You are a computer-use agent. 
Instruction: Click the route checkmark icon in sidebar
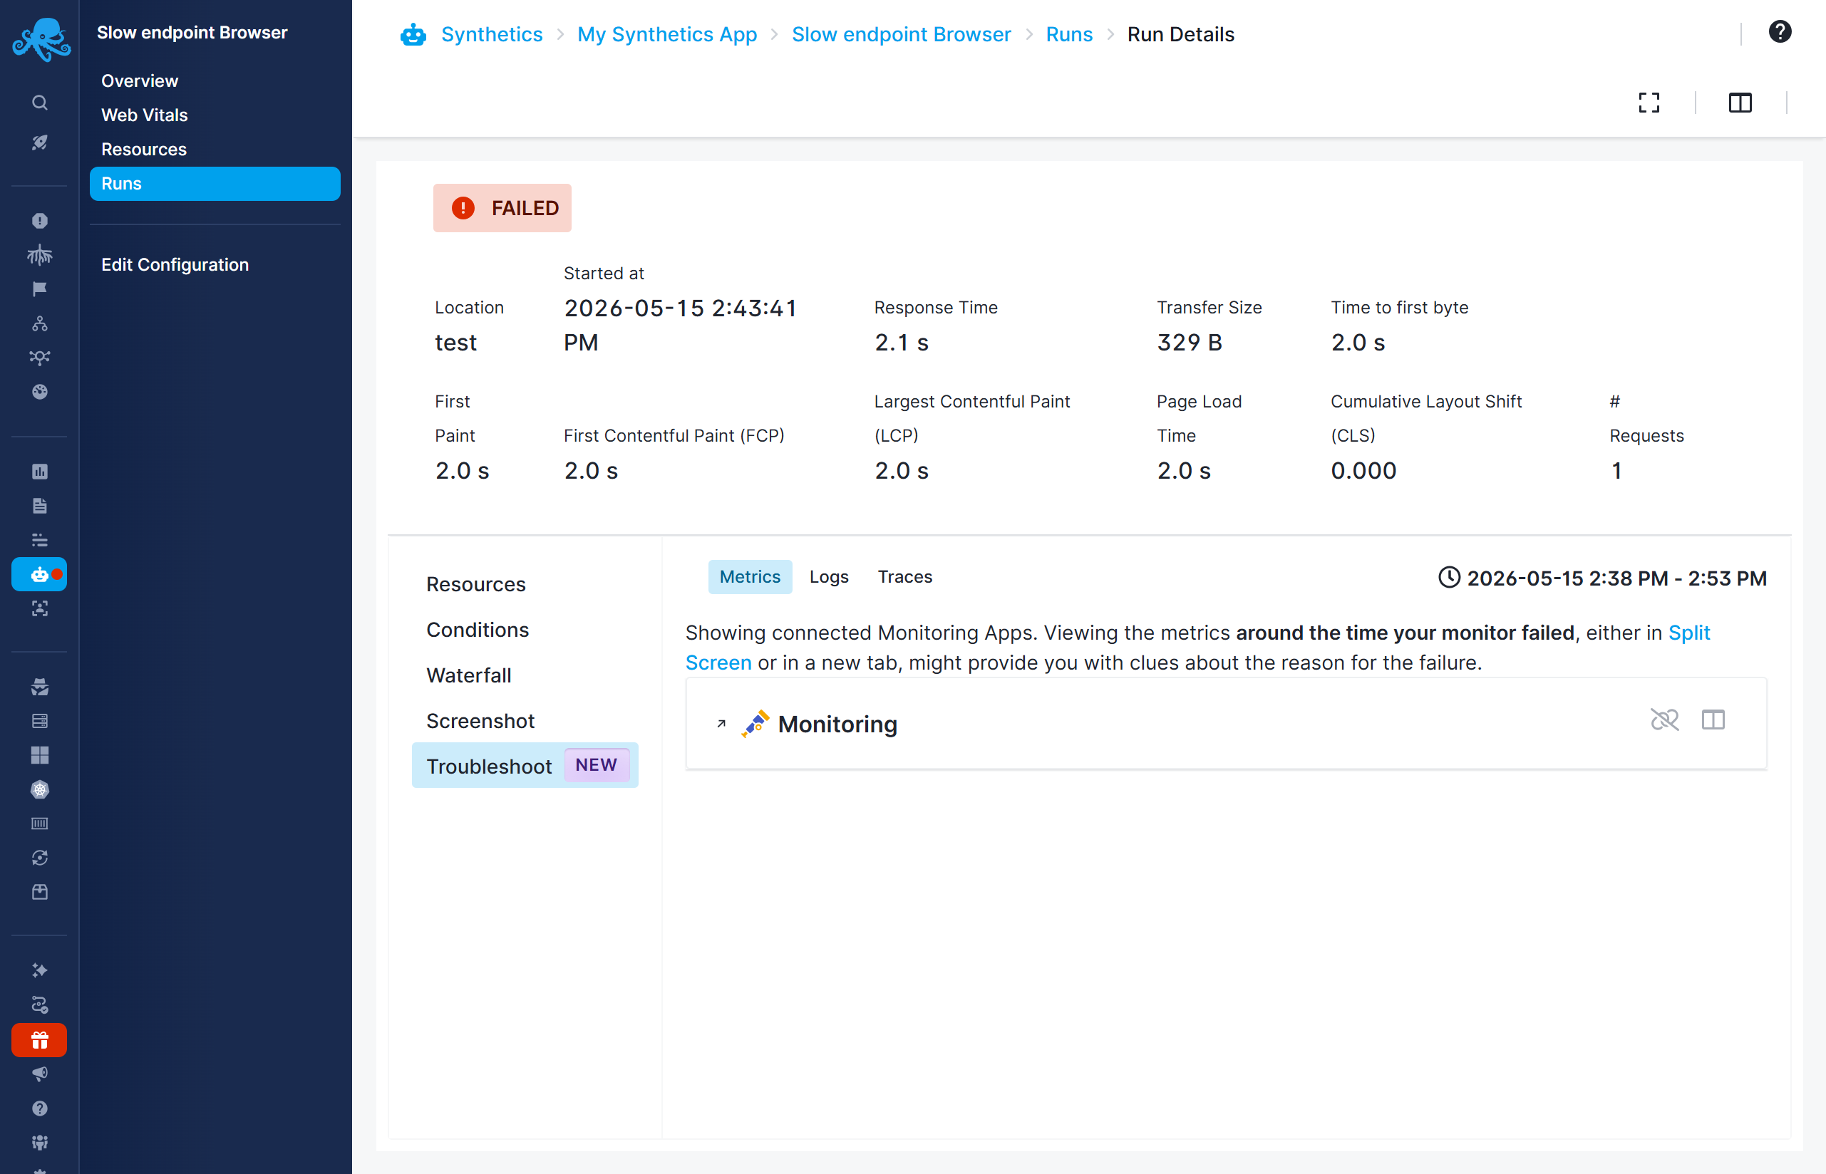pyautogui.click(x=40, y=1004)
